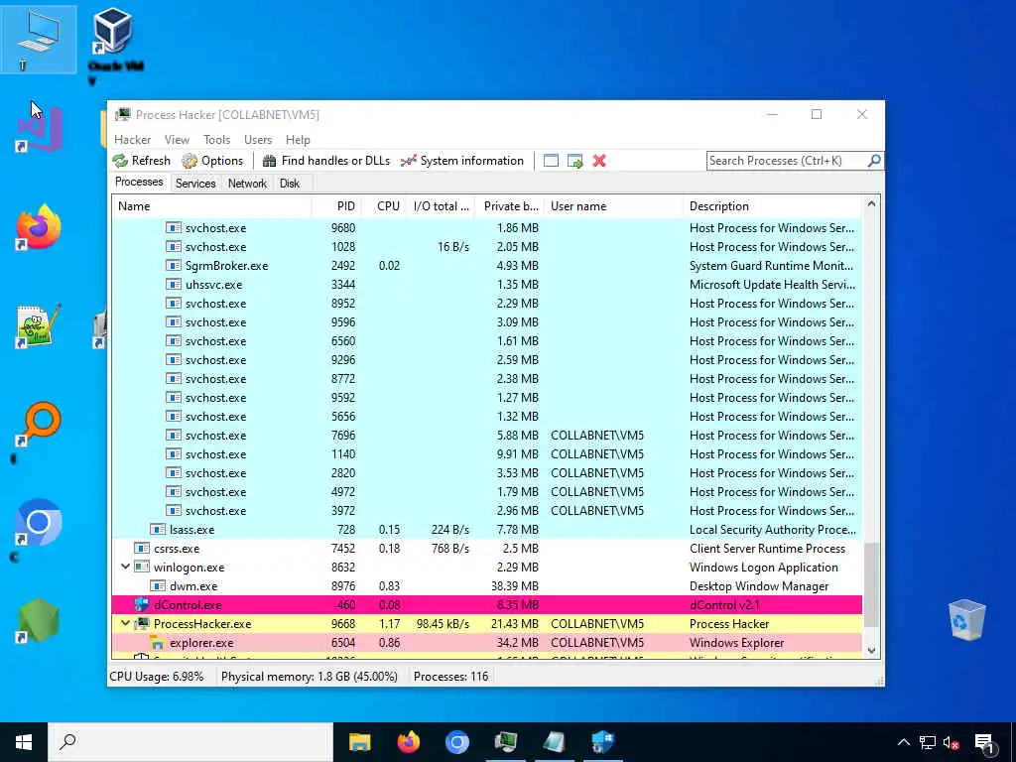Open the Recycle Bin on desktop
The image size is (1016, 762).
coord(966,619)
